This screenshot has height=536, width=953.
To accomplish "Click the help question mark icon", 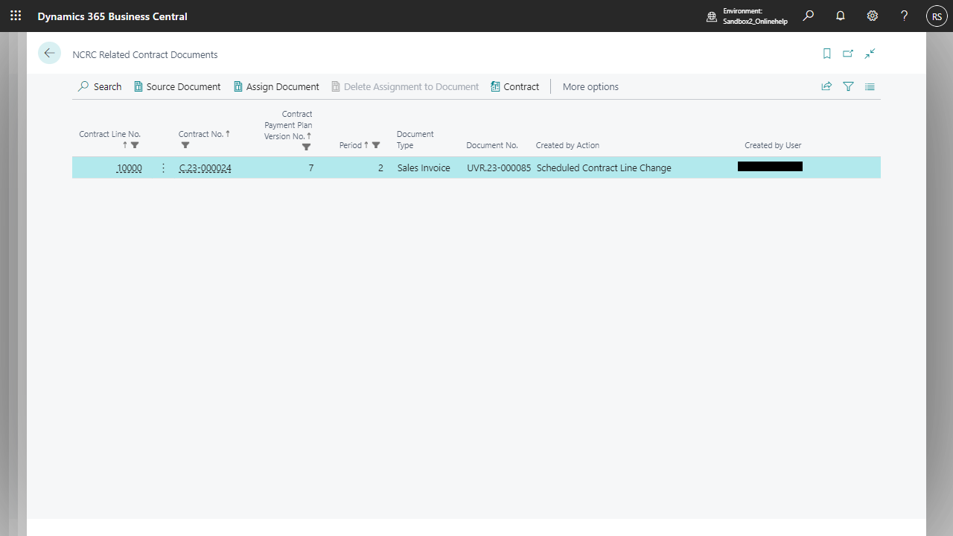I will click(904, 16).
